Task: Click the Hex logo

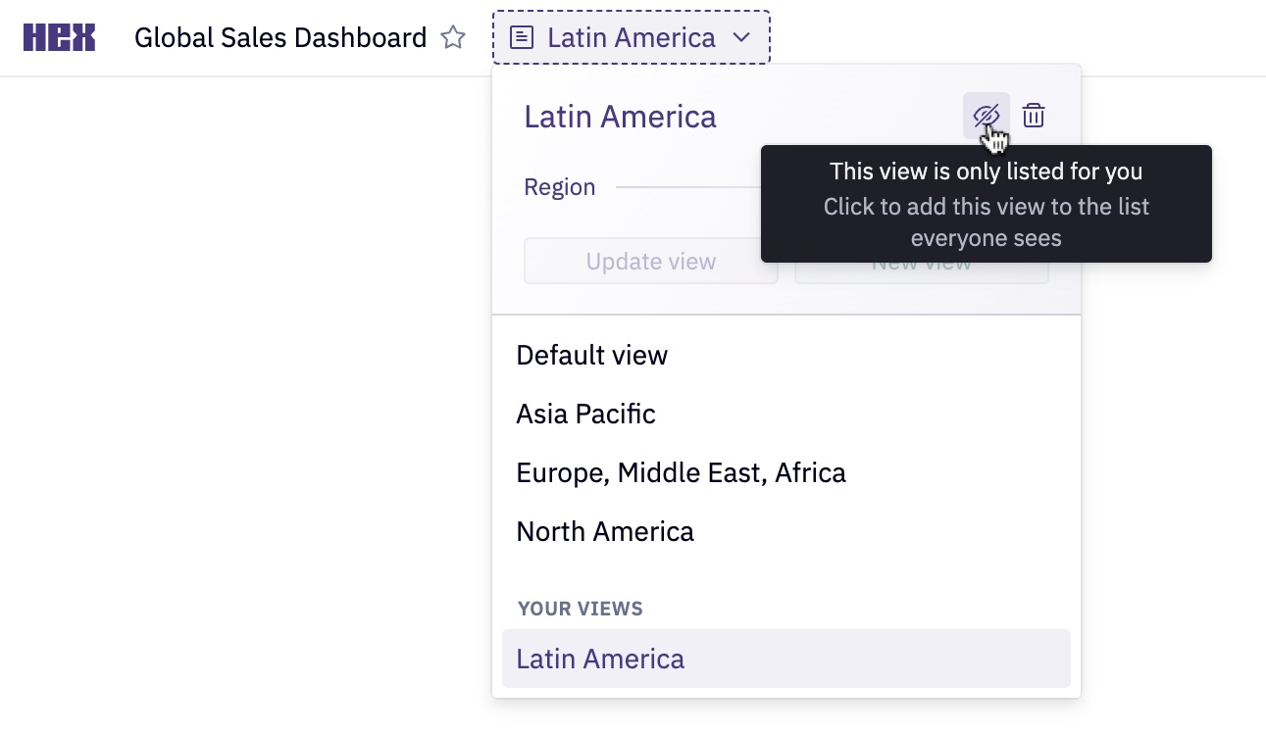Action: [x=59, y=37]
